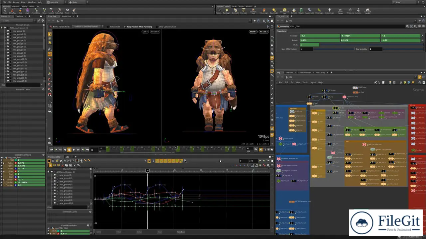426x239 pixels.
Task: Click the Look At shelf tool
Action: 51,11
